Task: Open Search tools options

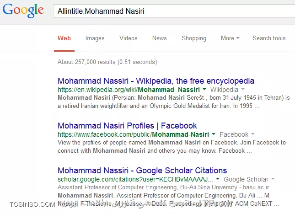Action: click(x=269, y=38)
